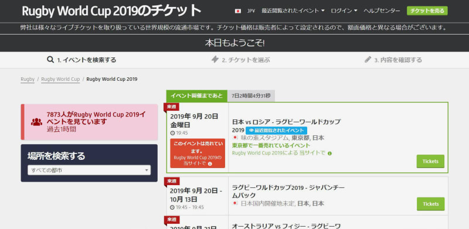469x229 pixels.
Task: Open the すべての都市 city selector
Action: pos(89,170)
